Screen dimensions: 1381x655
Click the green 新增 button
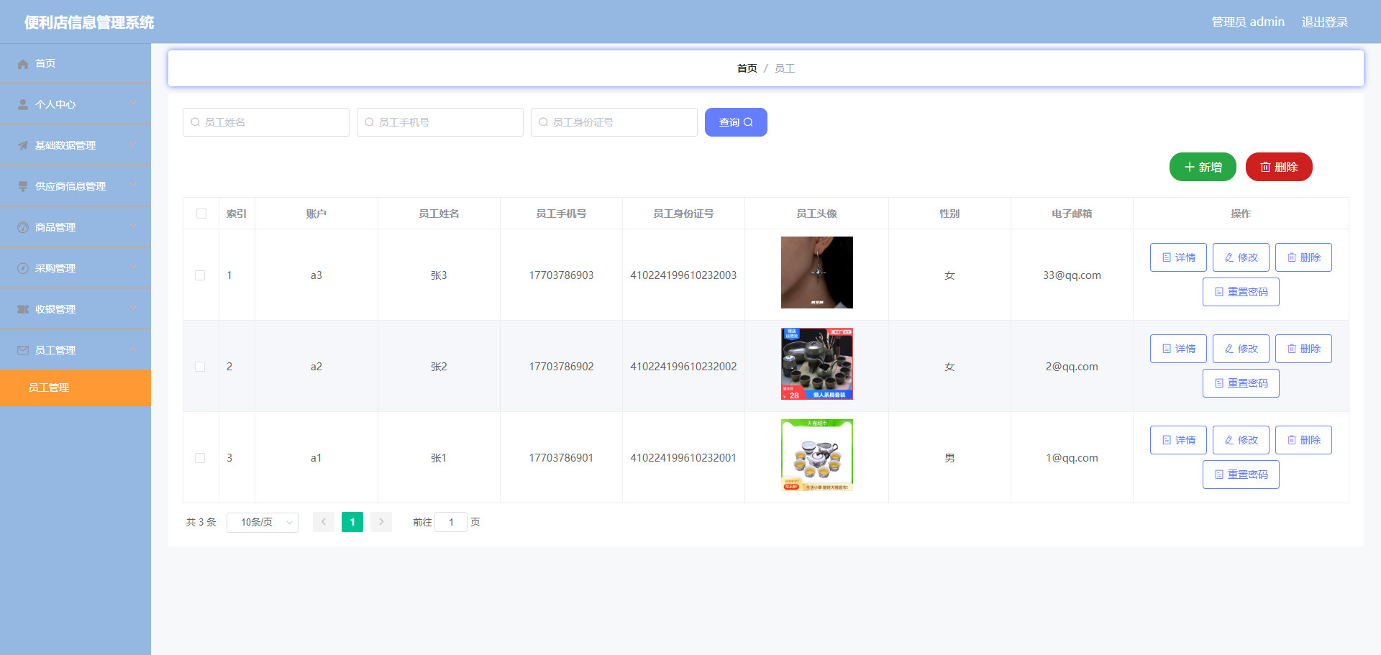(x=1203, y=167)
